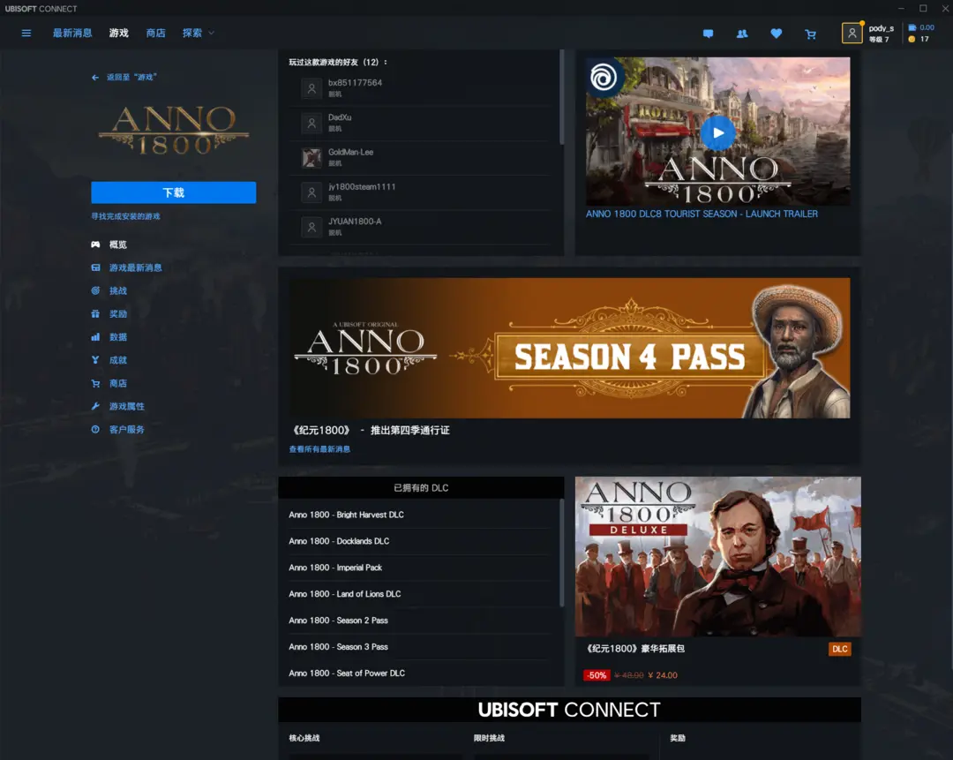
Task: Select friend name GoldMan-Lee
Action: tap(350, 152)
